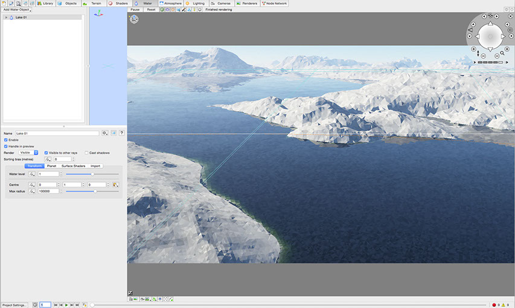Image resolution: width=515 pixels, height=308 pixels.
Task: Toggle the Enable checkbox
Action: (x=6, y=140)
